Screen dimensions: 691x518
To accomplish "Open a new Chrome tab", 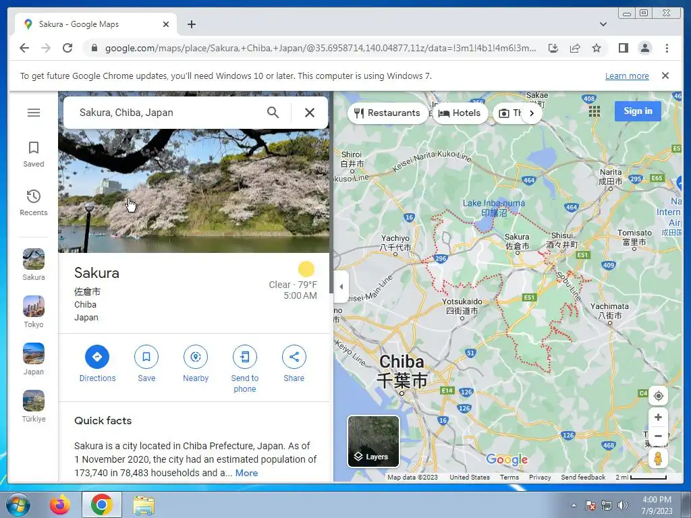I will pos(191,25).
